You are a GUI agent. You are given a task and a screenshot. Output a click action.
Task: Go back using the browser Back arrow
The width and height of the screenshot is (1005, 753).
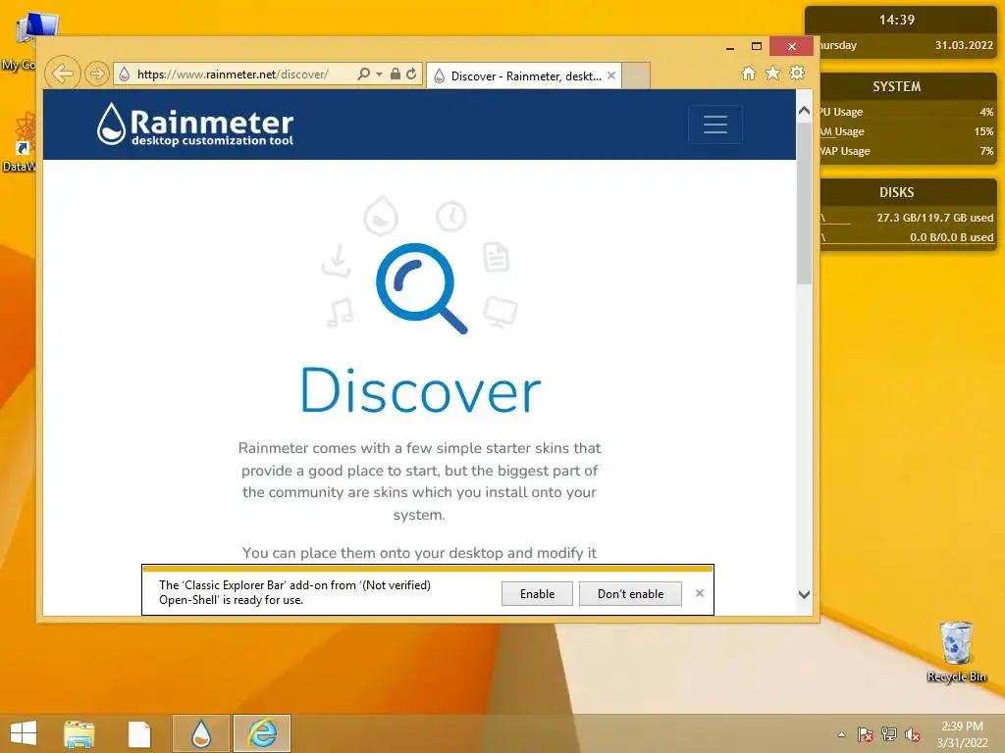(x=62, y=74)
